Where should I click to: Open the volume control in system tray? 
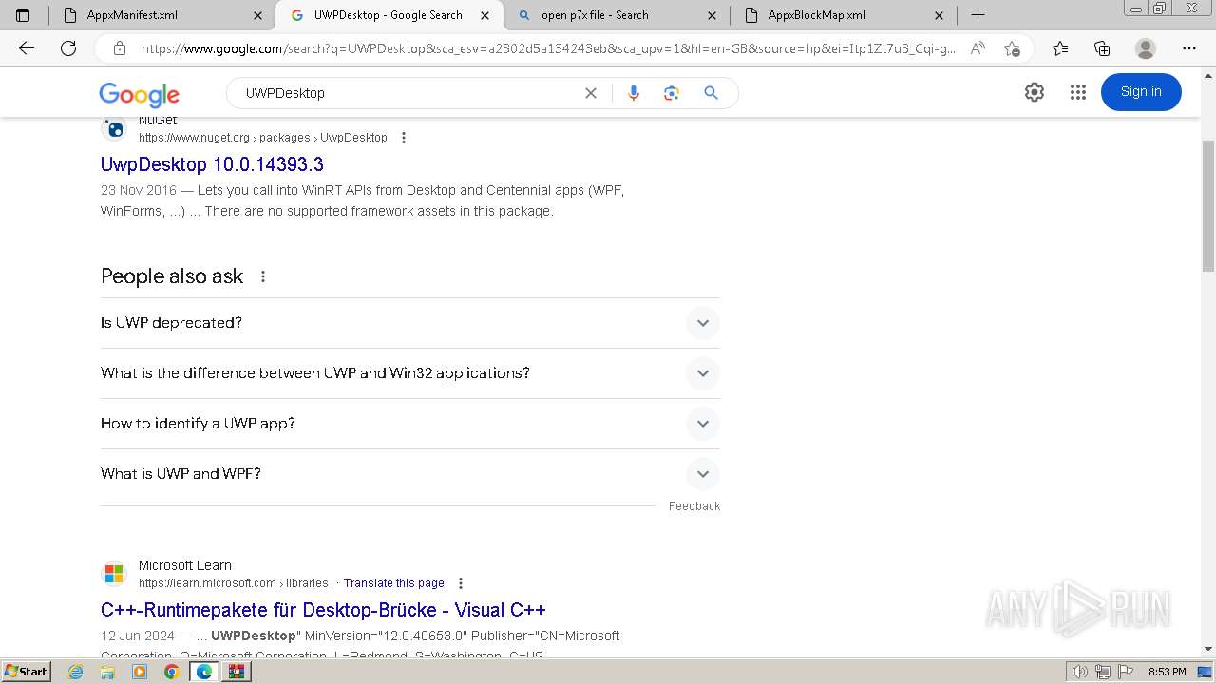tap(1080, 672)
